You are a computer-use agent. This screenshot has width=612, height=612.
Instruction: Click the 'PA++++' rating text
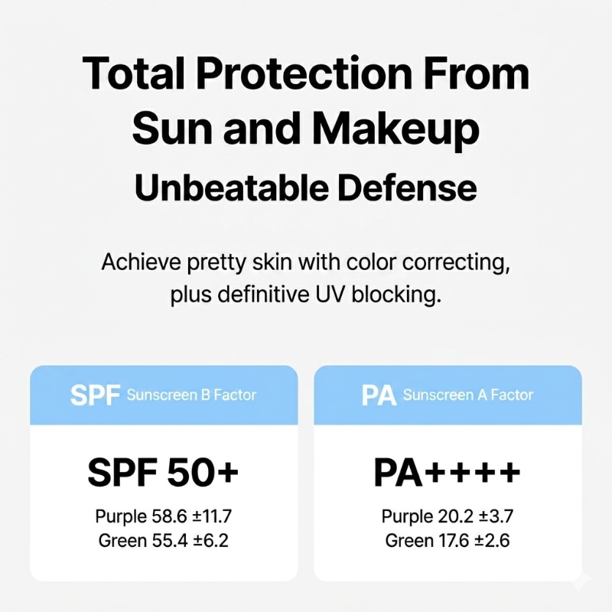[447, 472]
